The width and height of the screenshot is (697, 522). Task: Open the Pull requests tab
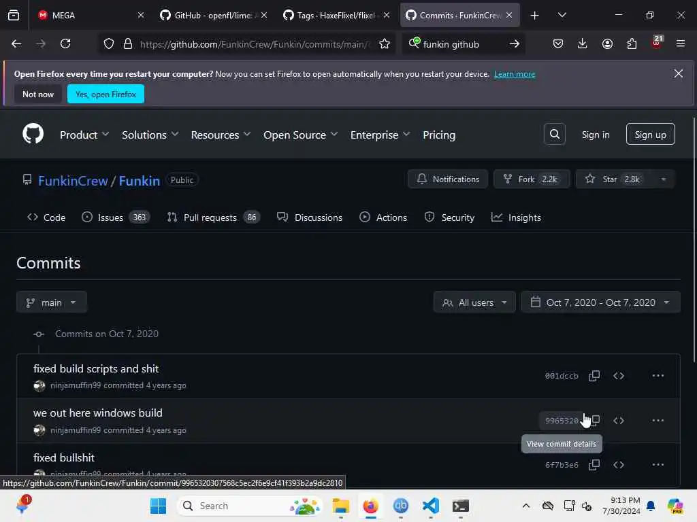(213, 217)
